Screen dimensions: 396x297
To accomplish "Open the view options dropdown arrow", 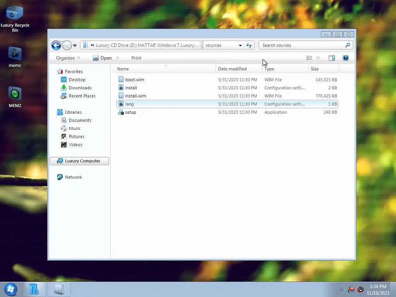I will [x=318, y=58].
